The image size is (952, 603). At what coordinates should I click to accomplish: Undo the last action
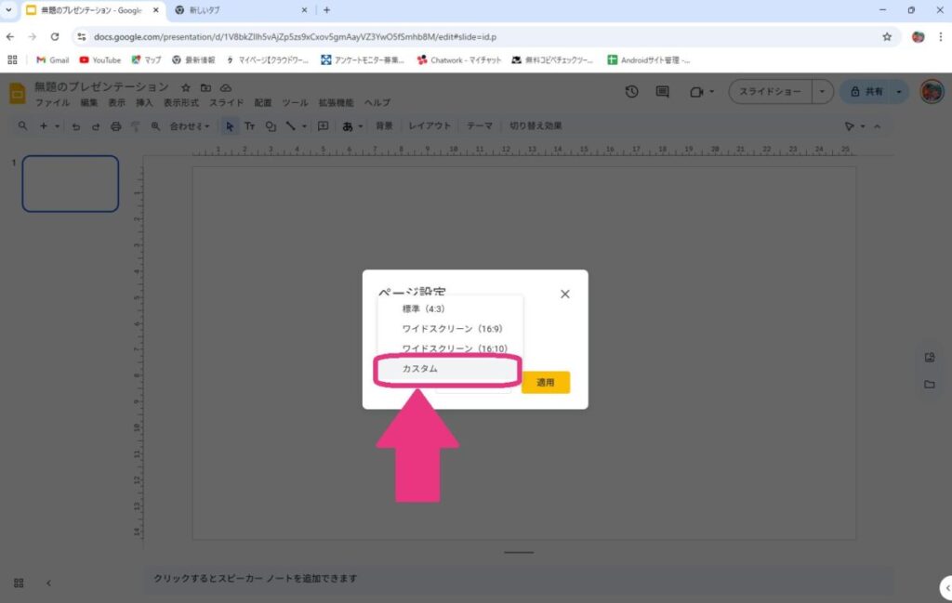point(76,126)
